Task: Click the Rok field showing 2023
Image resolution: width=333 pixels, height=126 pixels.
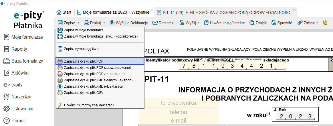Action: pos(296,117)
